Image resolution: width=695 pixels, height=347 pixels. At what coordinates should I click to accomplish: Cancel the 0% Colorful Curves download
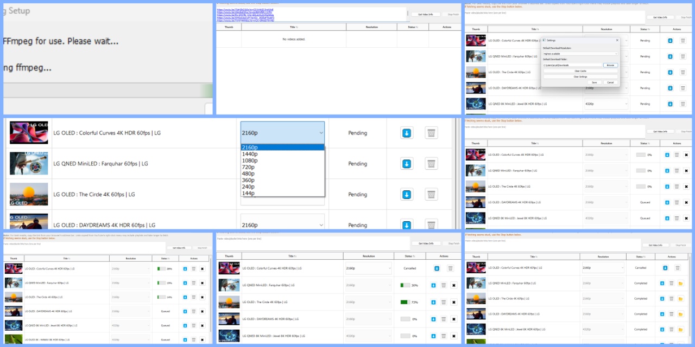coord(686,155)
